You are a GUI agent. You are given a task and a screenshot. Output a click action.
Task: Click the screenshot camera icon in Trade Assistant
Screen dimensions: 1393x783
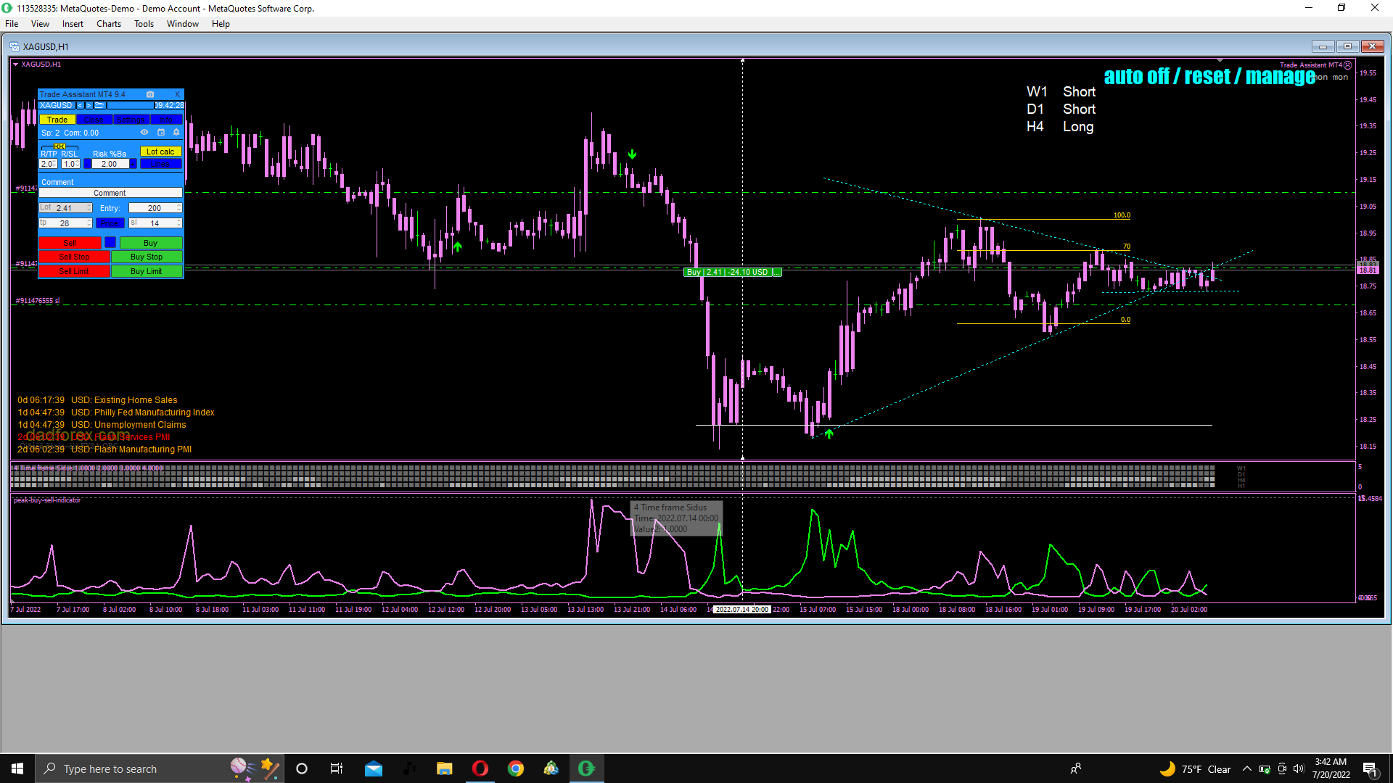point(150,94)
